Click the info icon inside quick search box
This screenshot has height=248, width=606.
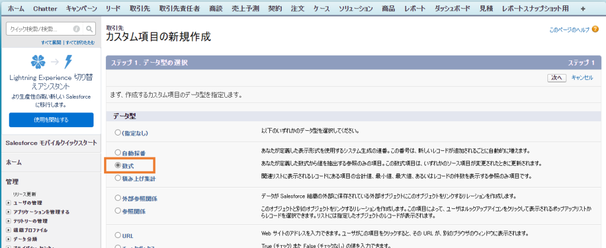click(76, 29)
